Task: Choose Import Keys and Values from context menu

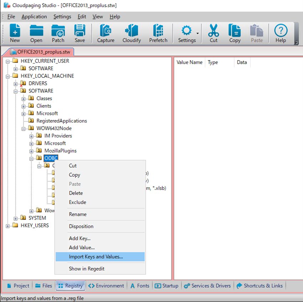Action: [96, 257]
